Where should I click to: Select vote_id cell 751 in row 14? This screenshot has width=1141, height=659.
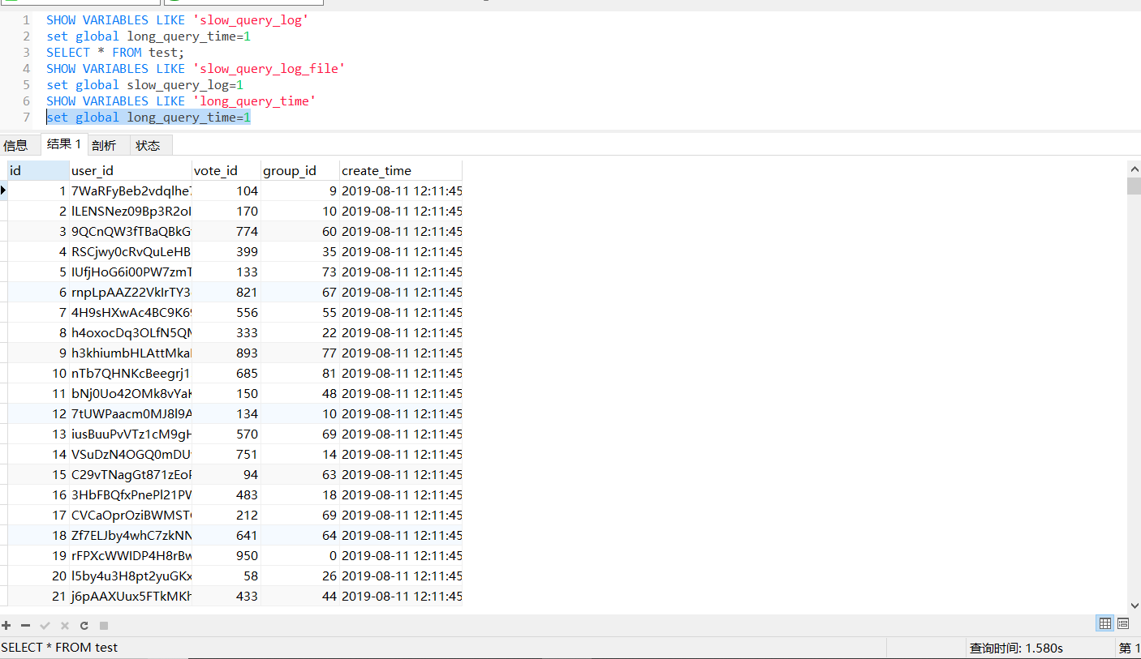[x=226, y=455]
